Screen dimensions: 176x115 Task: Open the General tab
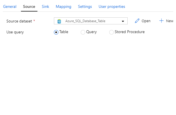click(x=9, y=6)
